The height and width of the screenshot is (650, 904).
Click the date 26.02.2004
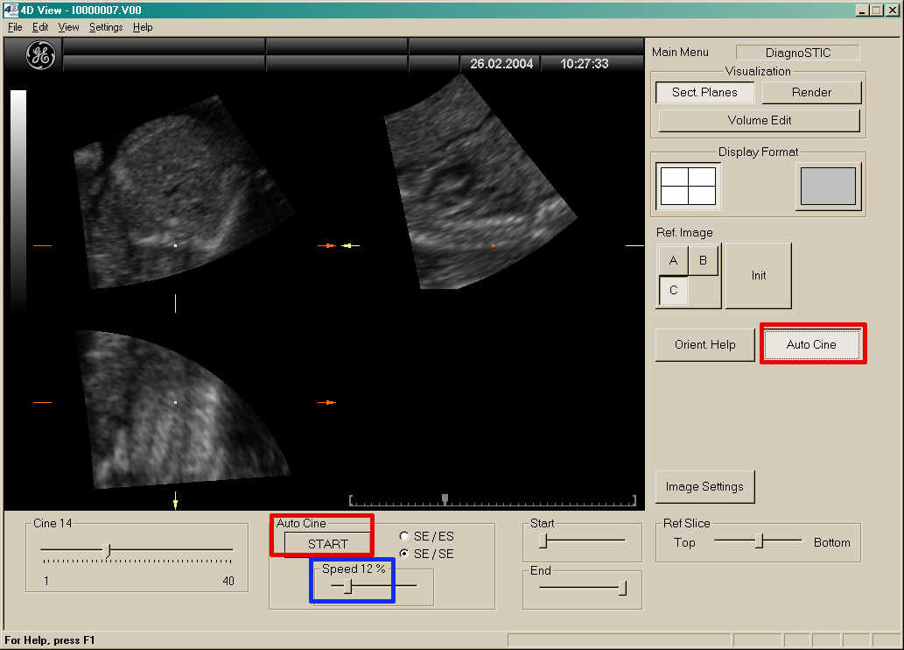pyautogui.click(x=501, y=63)
